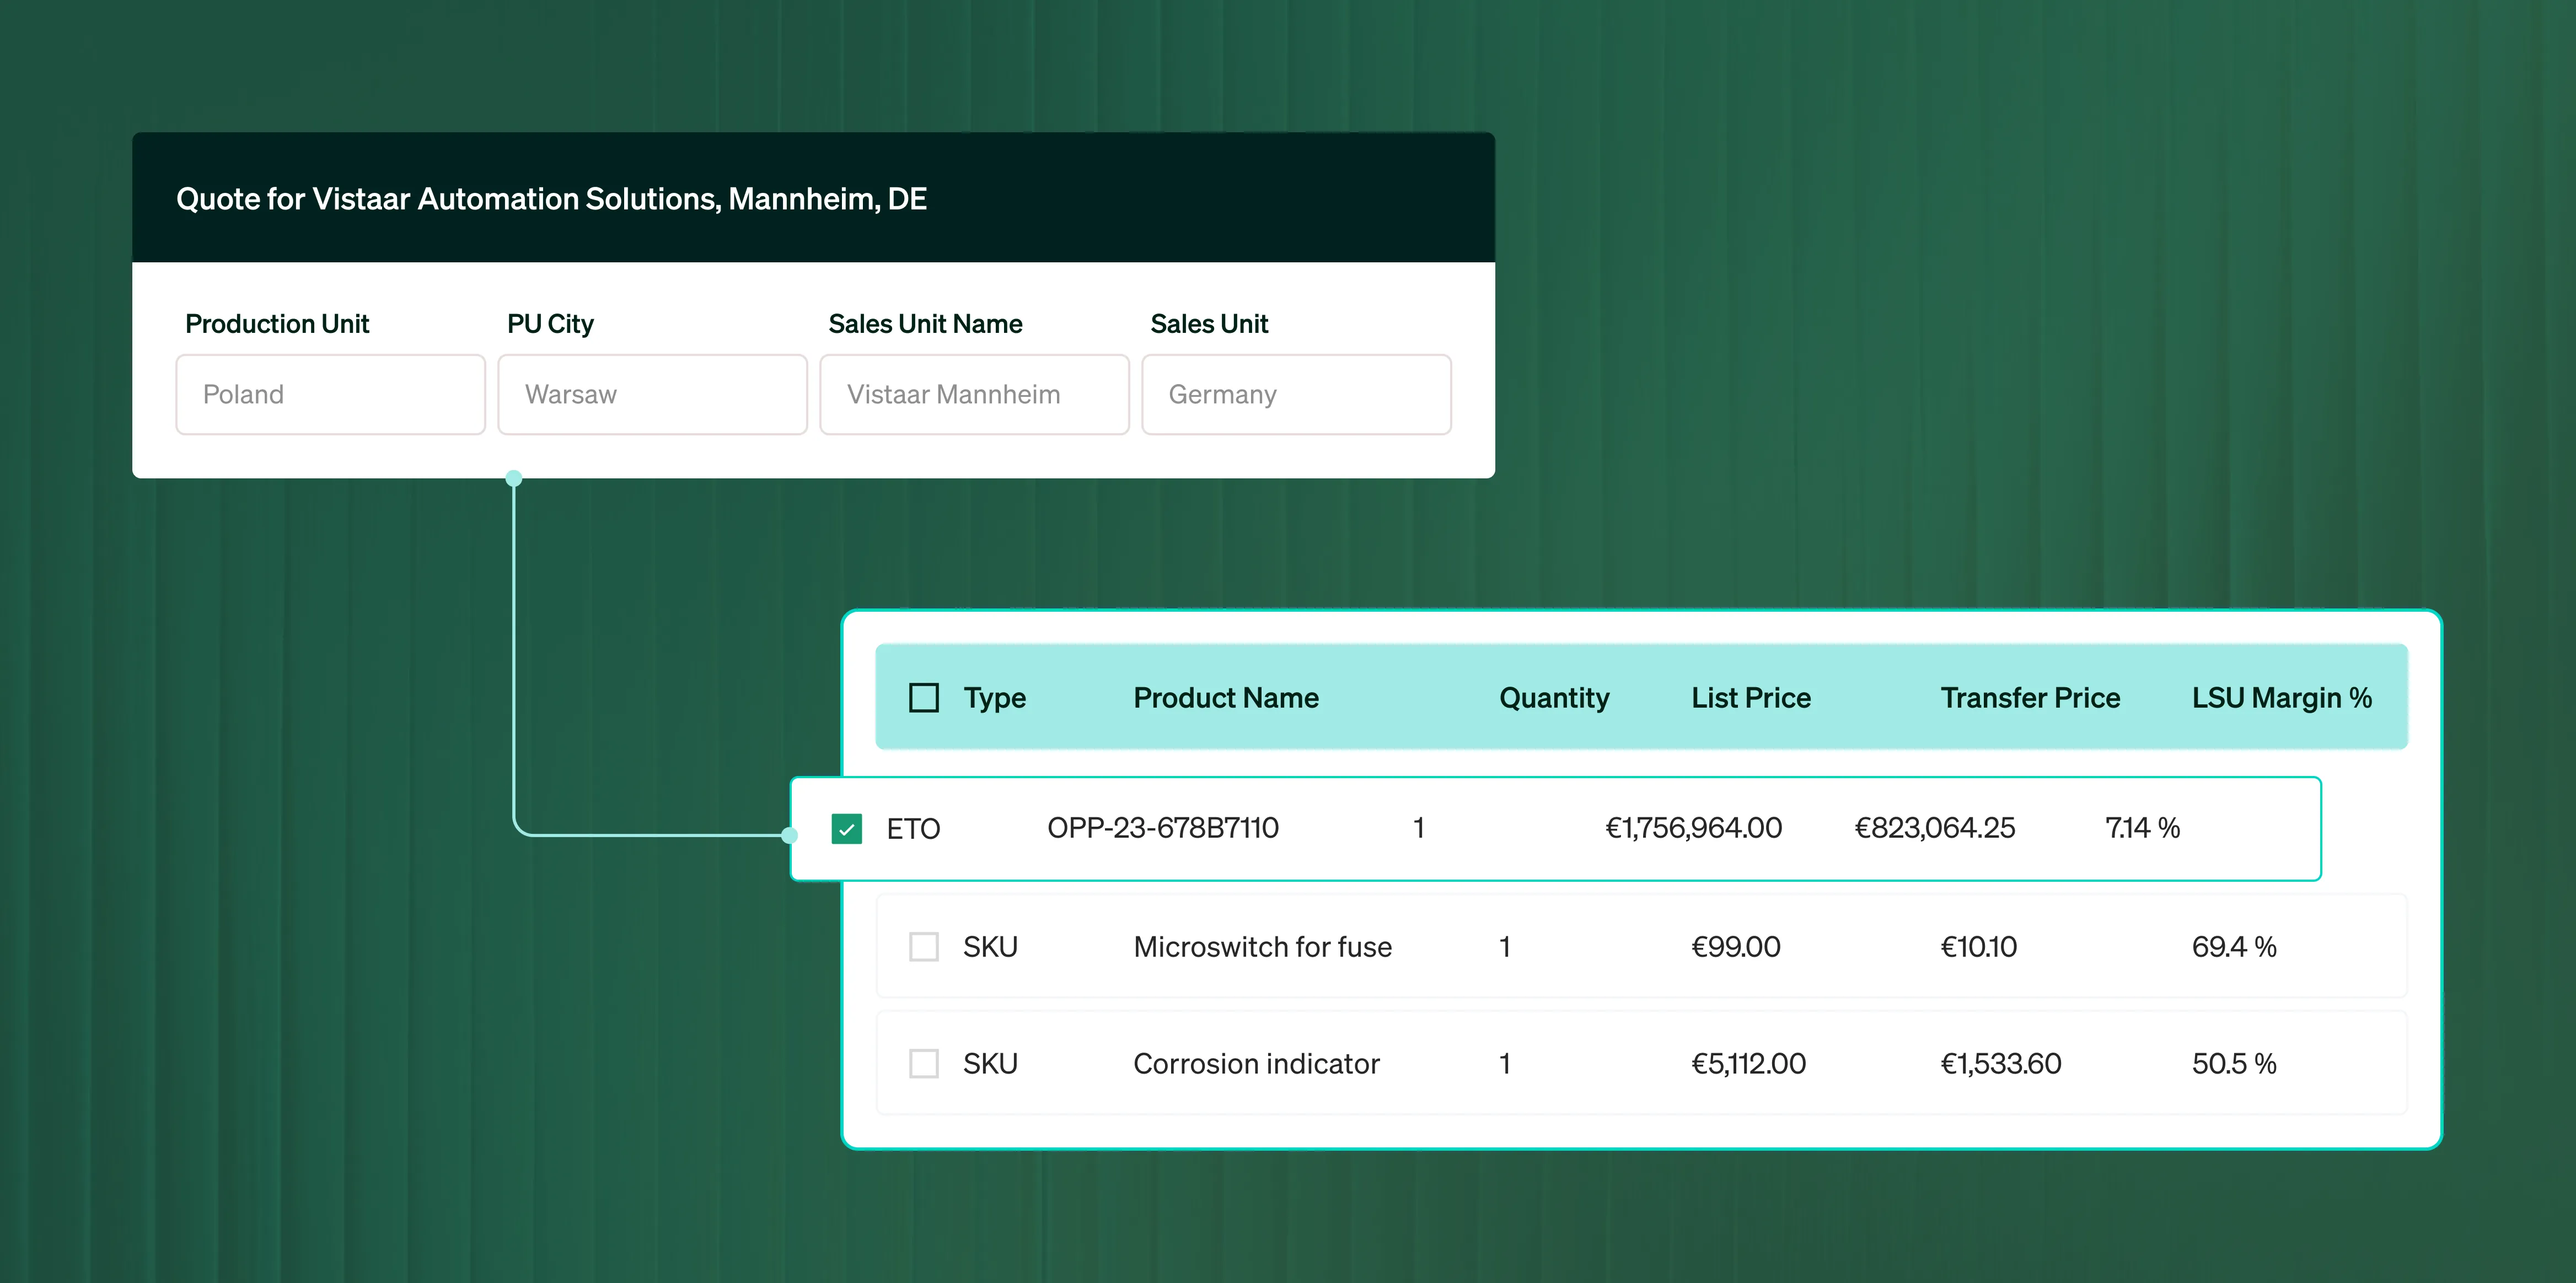Viewport: 2576px width, 1283px height.
Task: Click the LSU Margin % column header
Action: [x=2281, y=698]
